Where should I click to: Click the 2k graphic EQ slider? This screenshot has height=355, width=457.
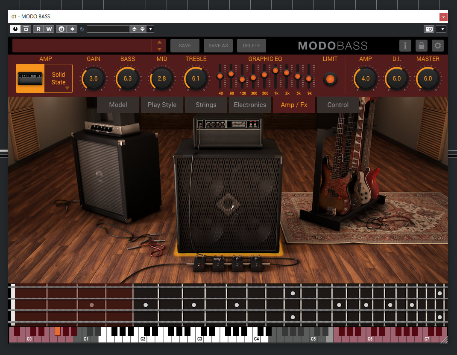287,73
